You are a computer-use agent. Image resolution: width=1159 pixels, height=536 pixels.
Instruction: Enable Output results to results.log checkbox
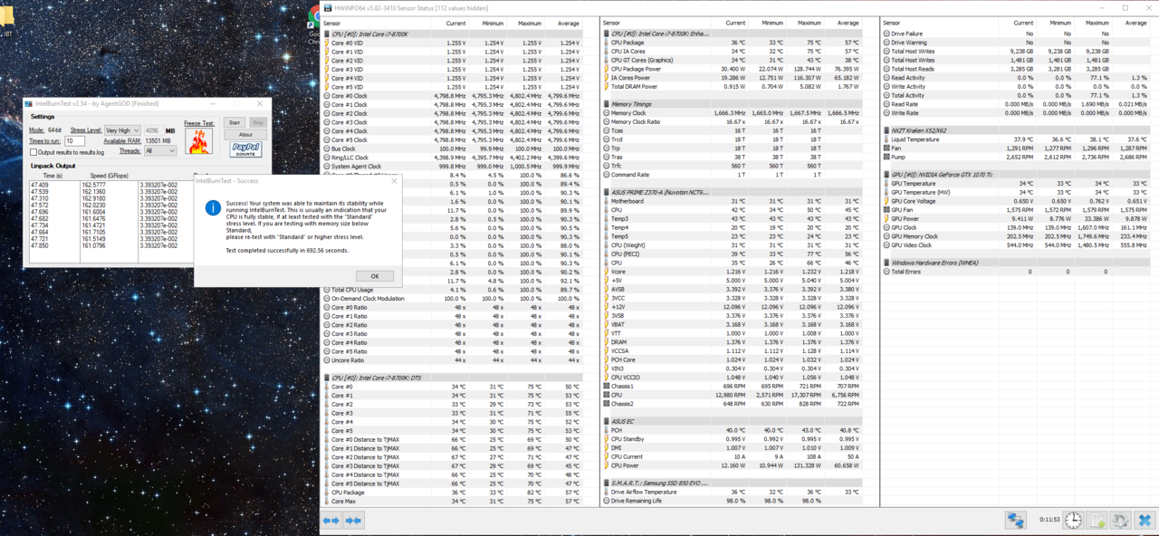tap(34, 152)
